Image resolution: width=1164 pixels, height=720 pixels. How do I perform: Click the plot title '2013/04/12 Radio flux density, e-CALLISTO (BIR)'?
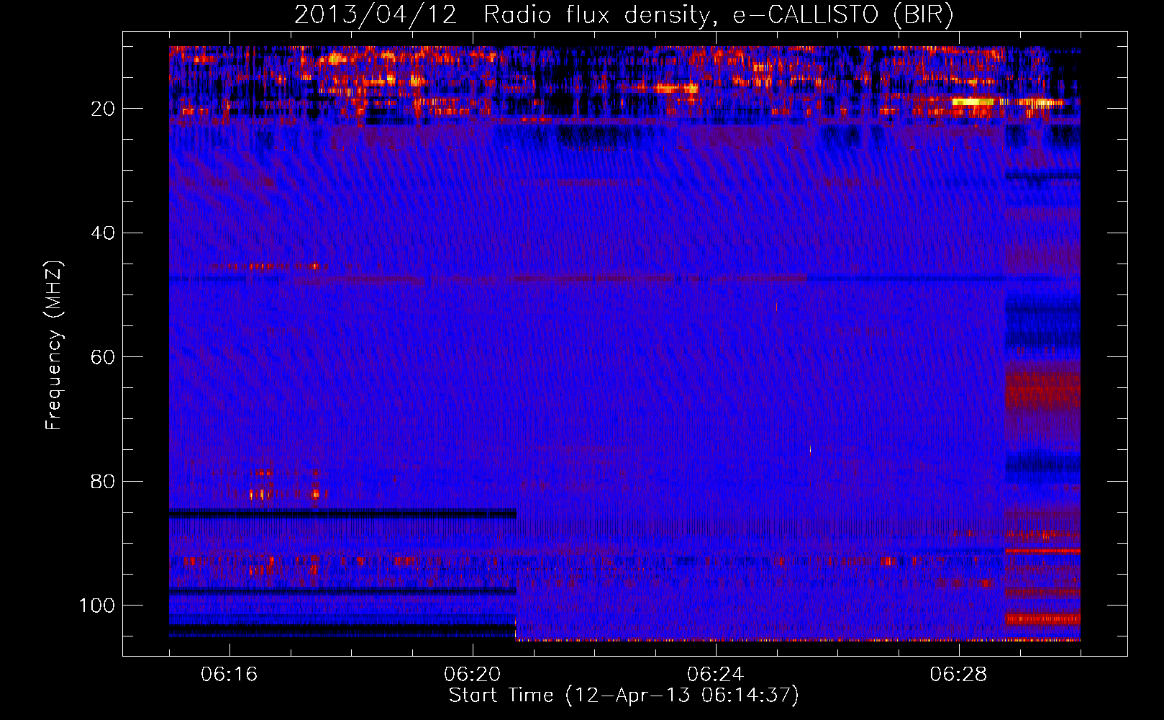click(x=624, y=15)
